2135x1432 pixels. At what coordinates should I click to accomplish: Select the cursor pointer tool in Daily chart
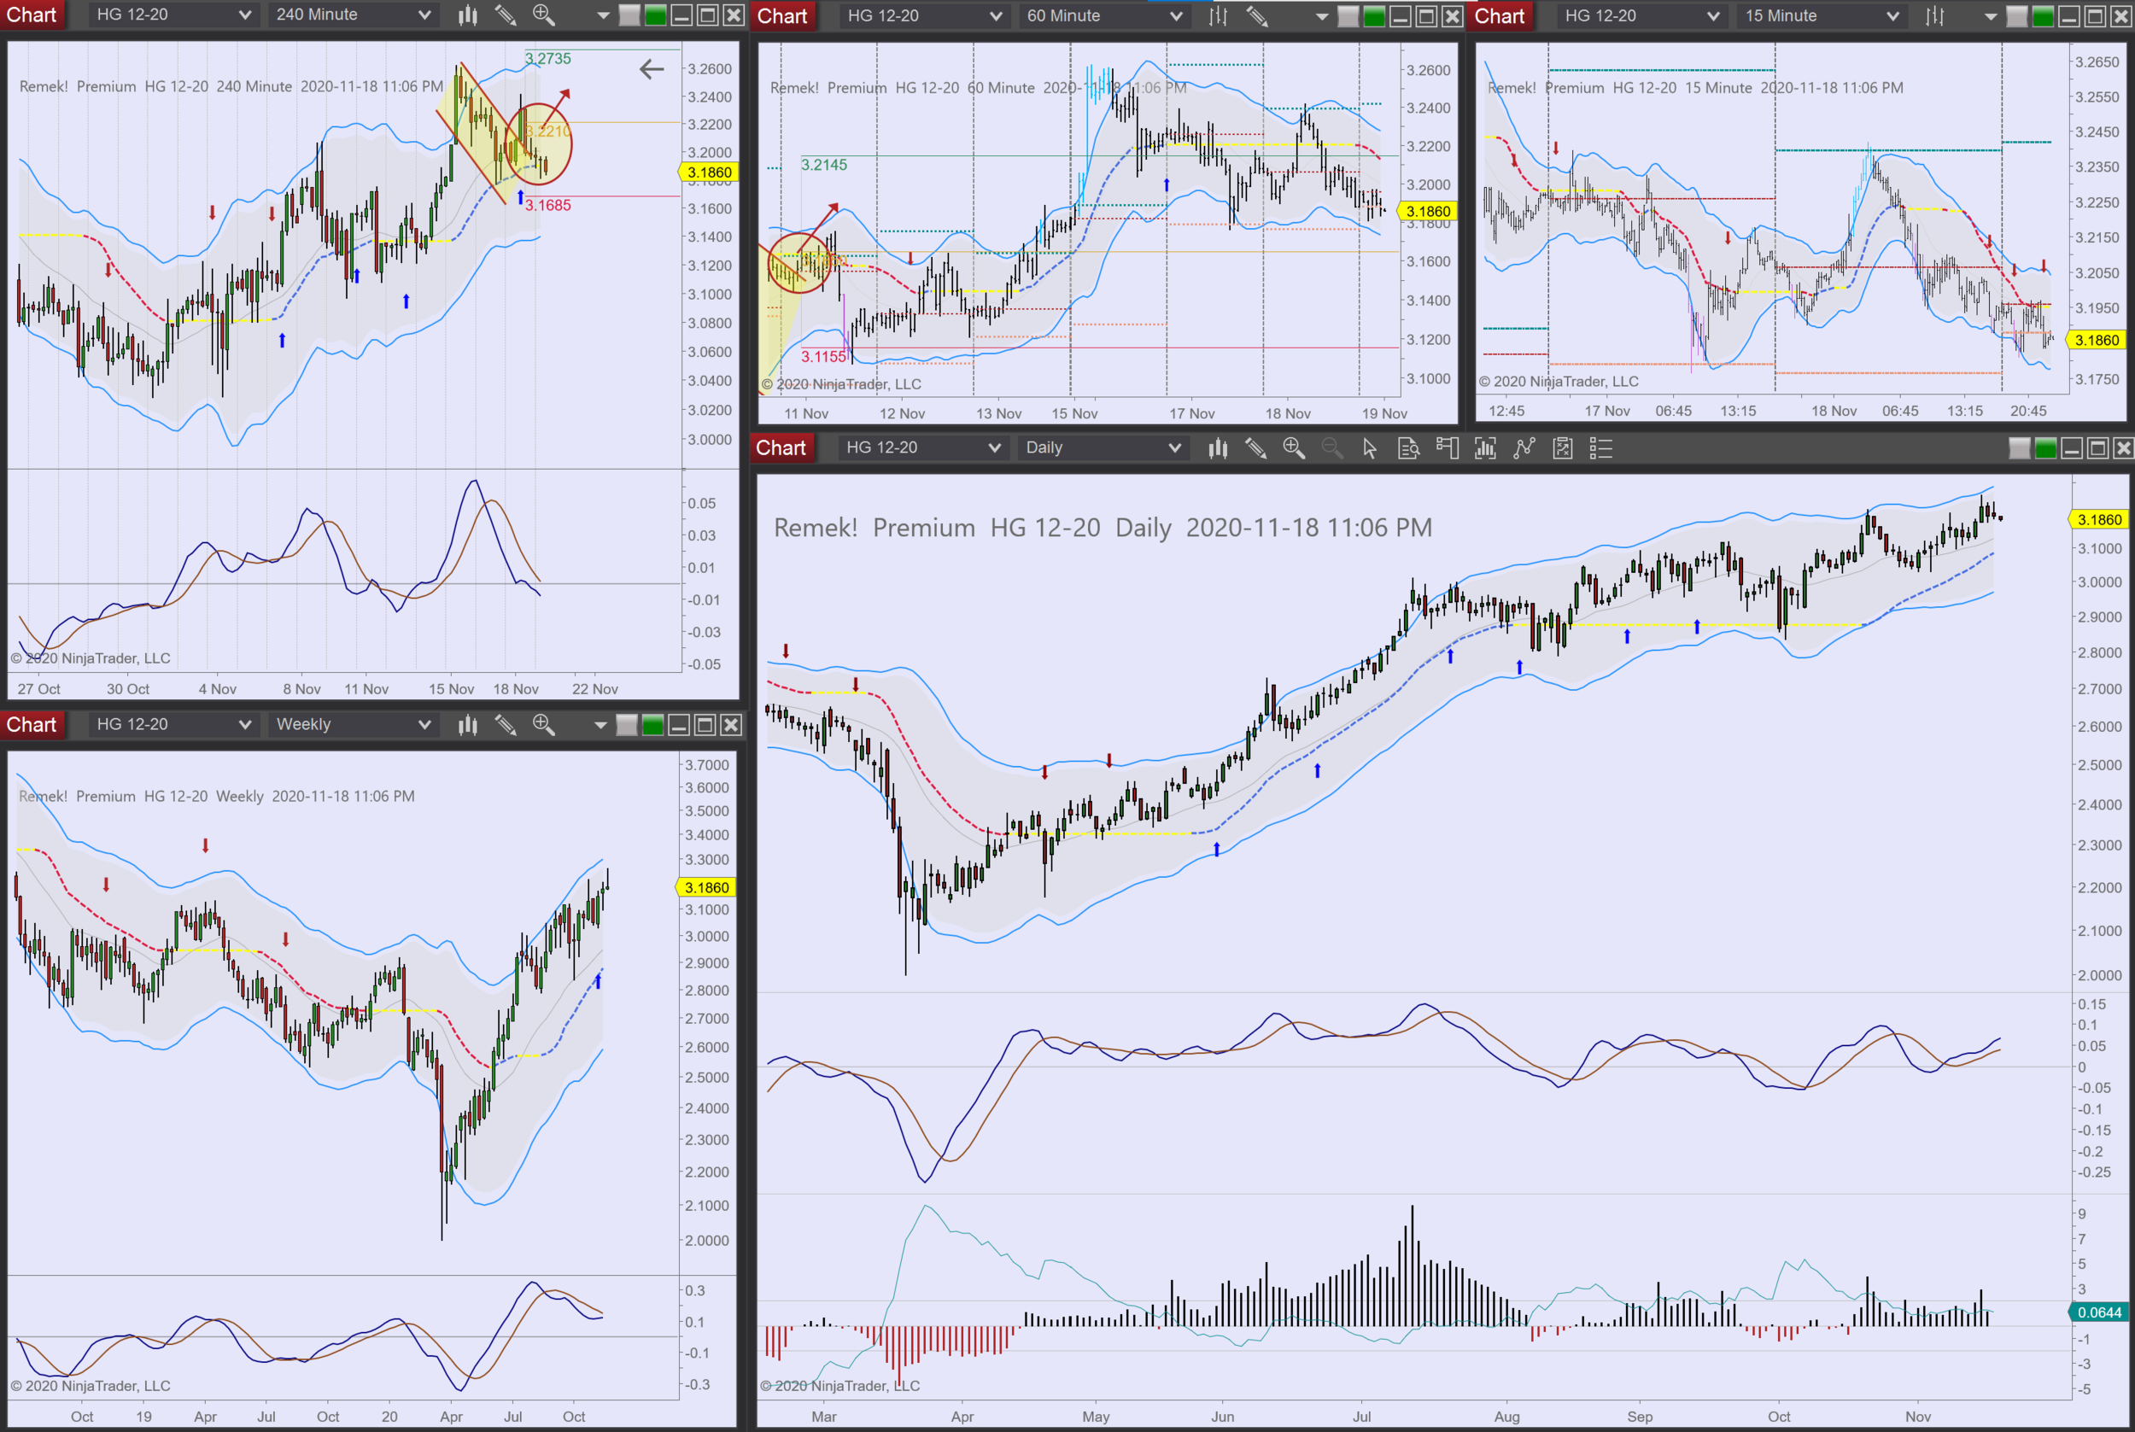click(1369, 447)
